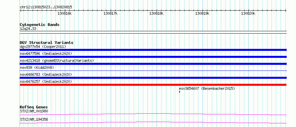Click the blue bar under nsv6477596
The height and width of the screenshot is (127, 296).
pos(153,57)
